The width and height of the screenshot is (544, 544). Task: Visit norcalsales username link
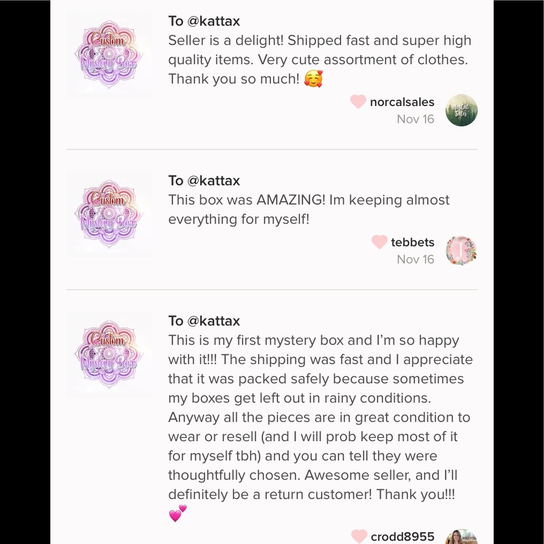tap(402, 102)
